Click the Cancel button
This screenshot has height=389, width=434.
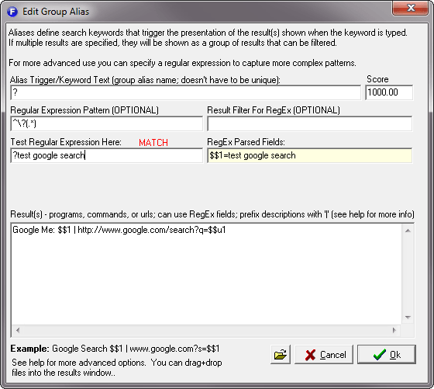[x=324, y=354]
